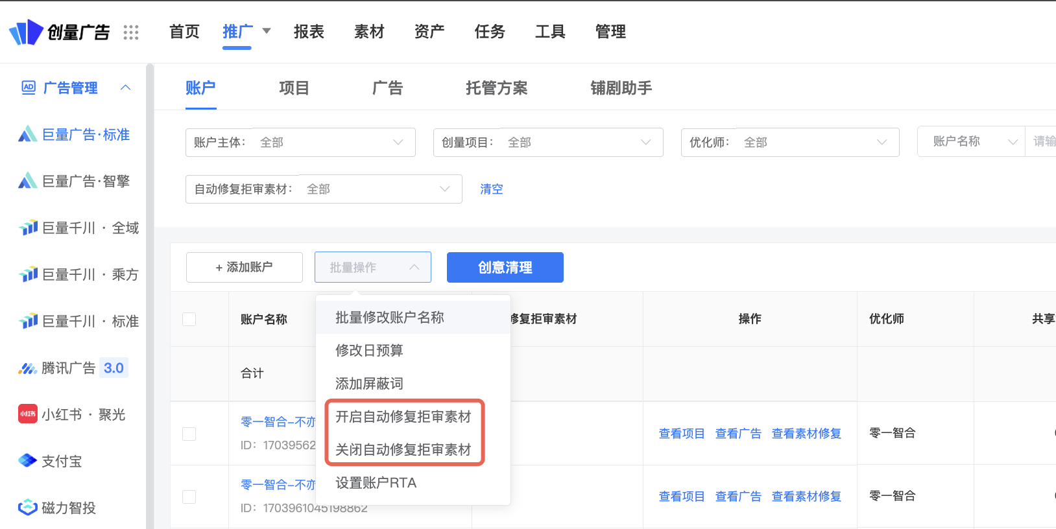Viewport: 1056px width, 529px height.
Task: Open 查看素材修复 link for account ID 1703961045198862
Action: pyautogui.click(x=806, y=497)
